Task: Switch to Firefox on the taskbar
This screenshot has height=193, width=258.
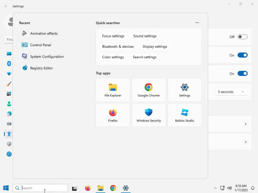Action: 88,188
